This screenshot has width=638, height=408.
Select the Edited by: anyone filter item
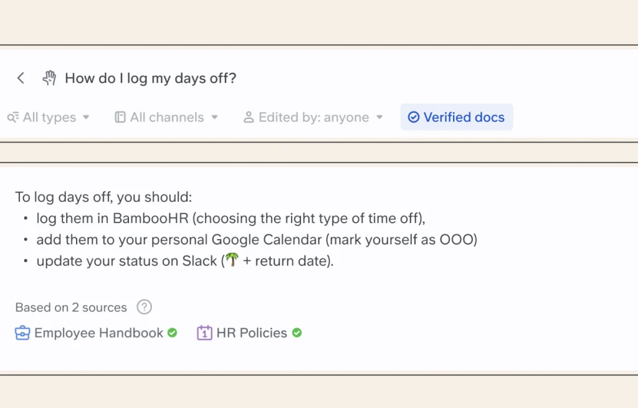pyautogui.click(x=312, y=117)
